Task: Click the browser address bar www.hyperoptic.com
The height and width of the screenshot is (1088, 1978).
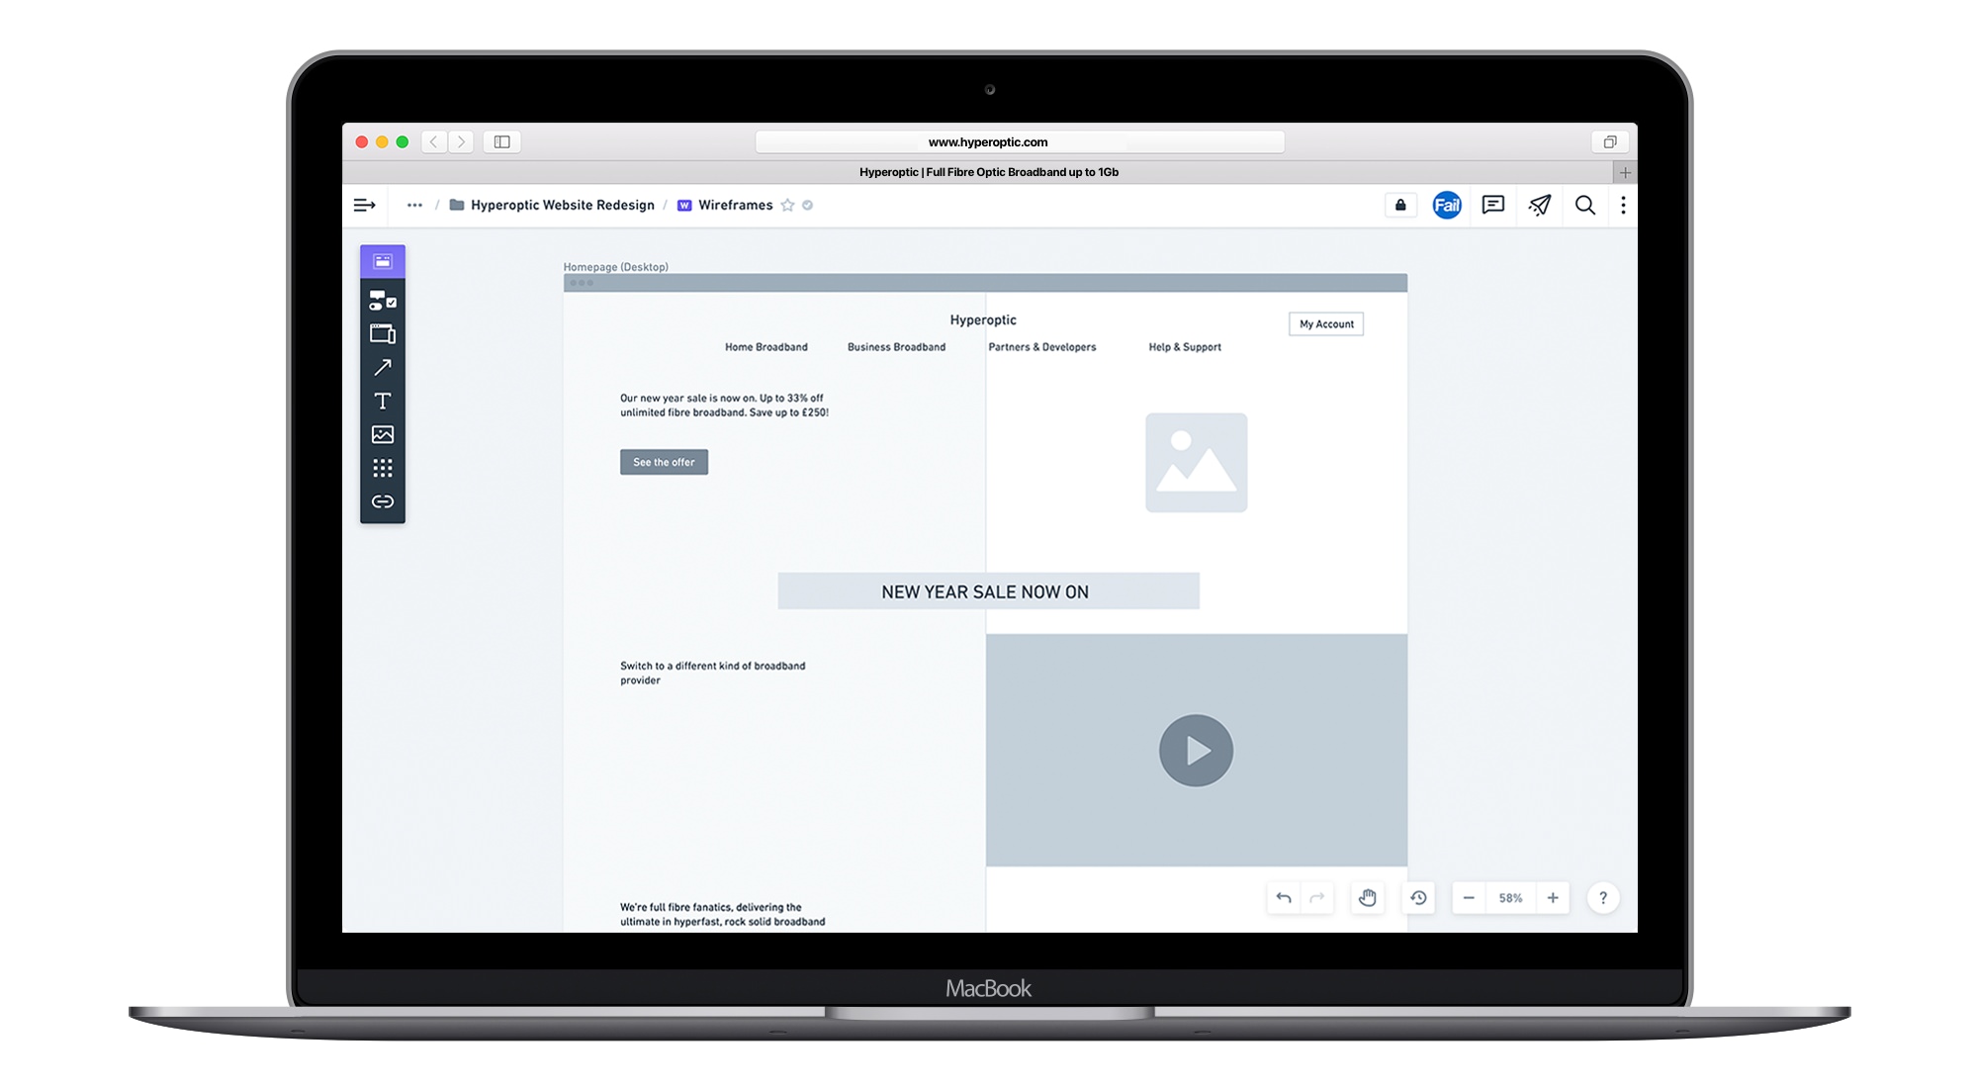Action: (1020, 142)
